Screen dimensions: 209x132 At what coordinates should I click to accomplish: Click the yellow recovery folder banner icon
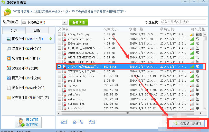[x=7, y=12]
